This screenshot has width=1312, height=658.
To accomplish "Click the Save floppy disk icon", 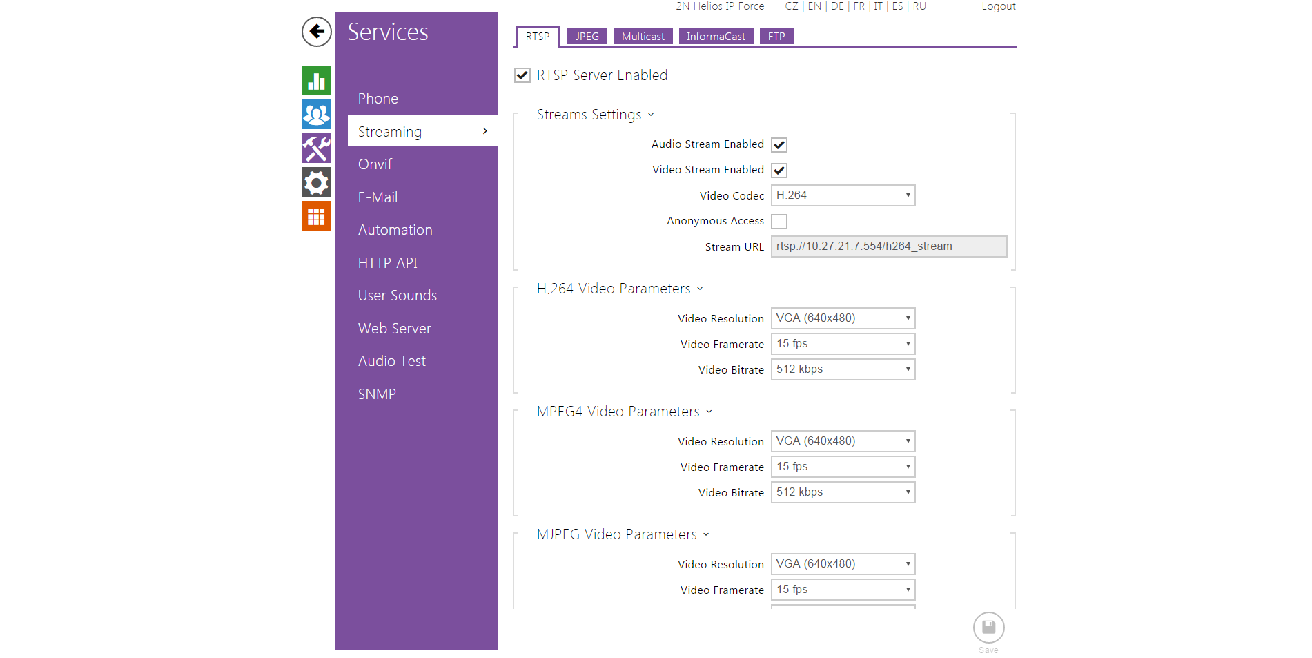I will 988,628.
